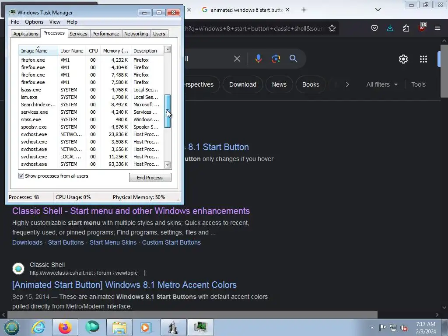
Task: Open Firefox hamburger application menu
Action: coord(437,28)
